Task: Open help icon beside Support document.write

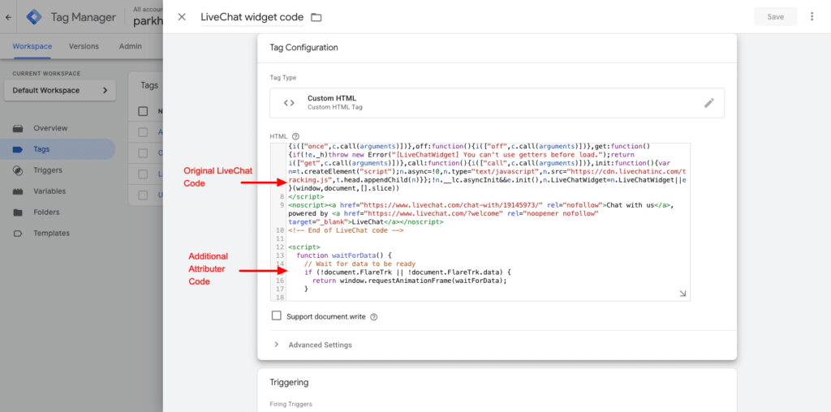Action: 373,316
